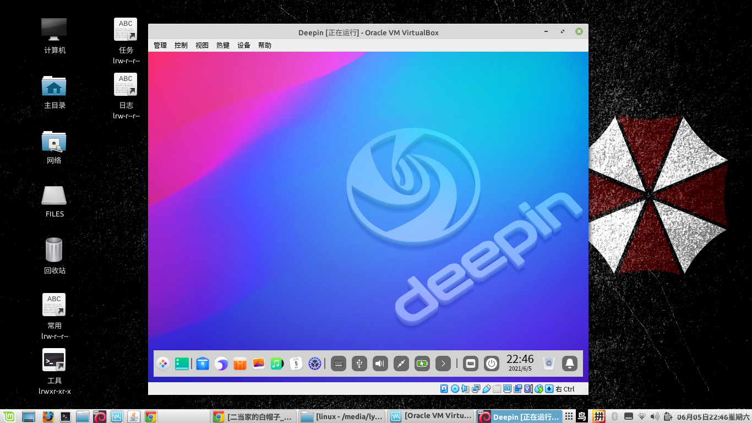Launch Firefox from the taskbar
Viewport: 752px width, 423px height.
point(48,416)
